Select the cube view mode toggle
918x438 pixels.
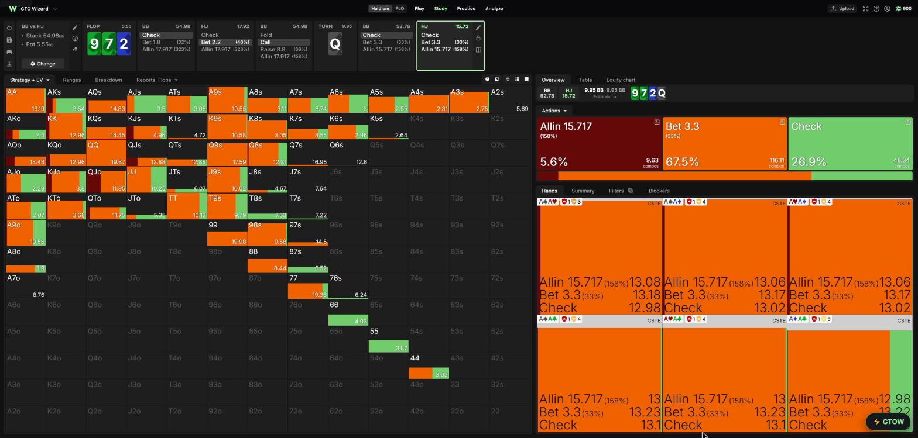click(x=487, y=80)
